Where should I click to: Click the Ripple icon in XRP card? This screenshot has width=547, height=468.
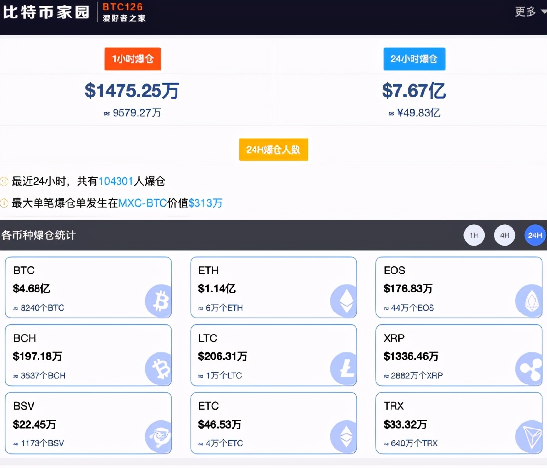pyautogui.click(x=529, y=369)
